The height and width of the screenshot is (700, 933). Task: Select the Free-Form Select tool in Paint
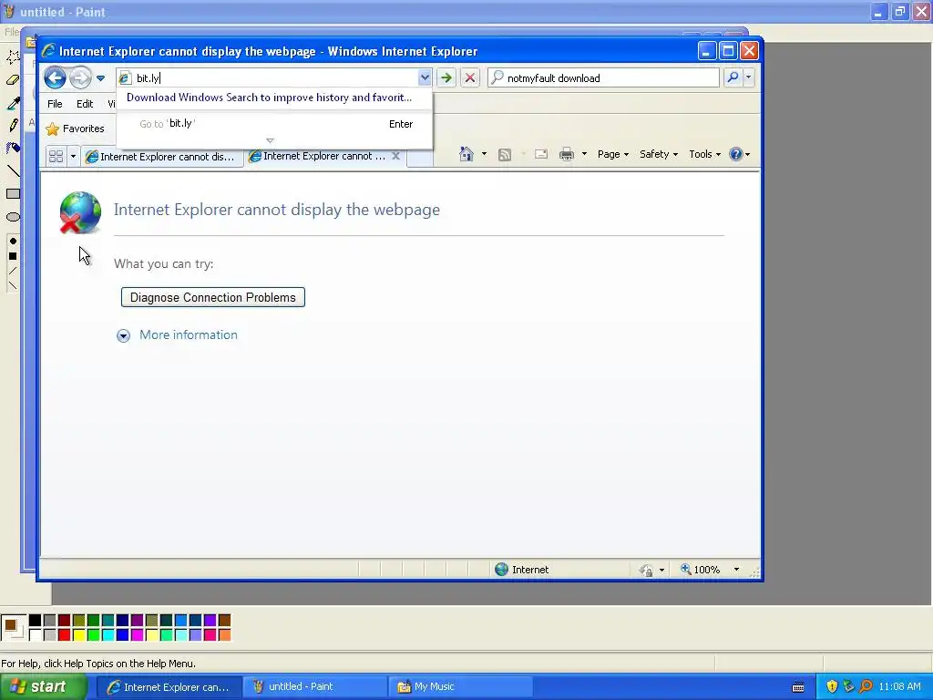13,57
